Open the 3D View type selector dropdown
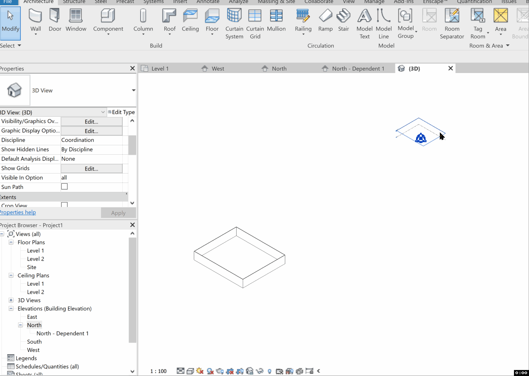The height and width of the screenshot is (376, 529). point(134,90)
